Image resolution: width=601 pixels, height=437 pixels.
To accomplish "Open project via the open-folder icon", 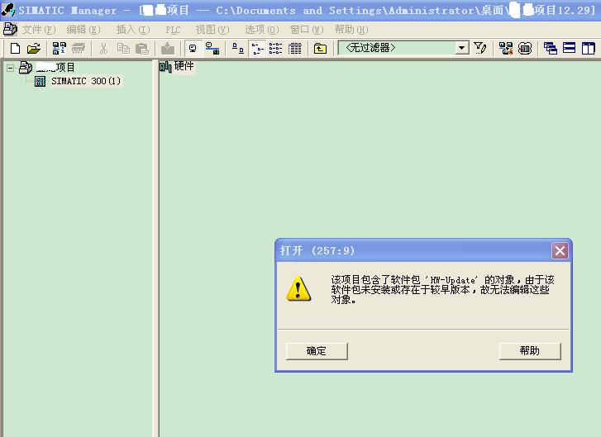I will [34, 49].
